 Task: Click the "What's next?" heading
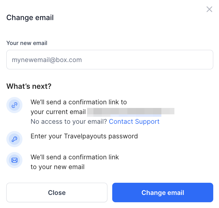click(x=29, y=86)
